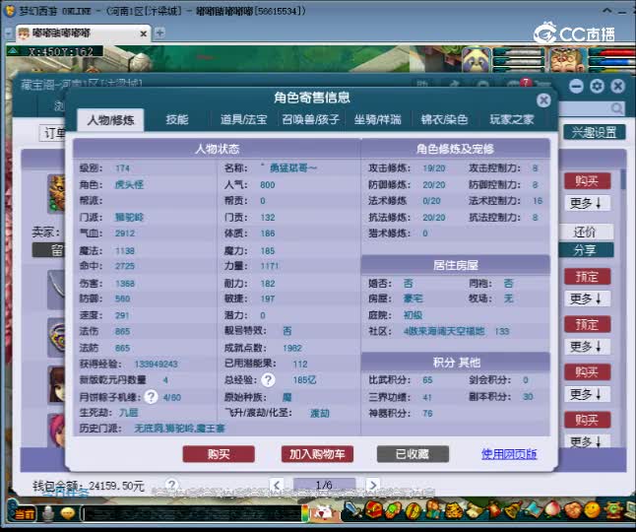Viewport: 636px width, 532px height.
Task: Switch to the 坐骑/祥瑞 tab
Action: pos(378,119)
